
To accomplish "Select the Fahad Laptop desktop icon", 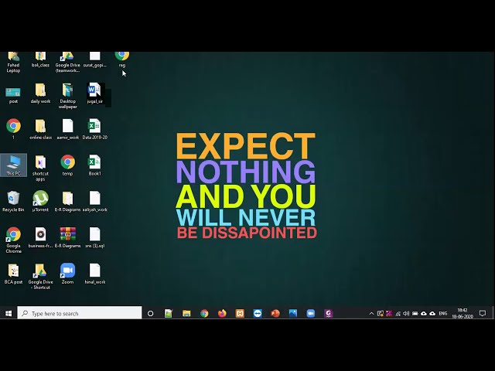I will coord(13,63).
